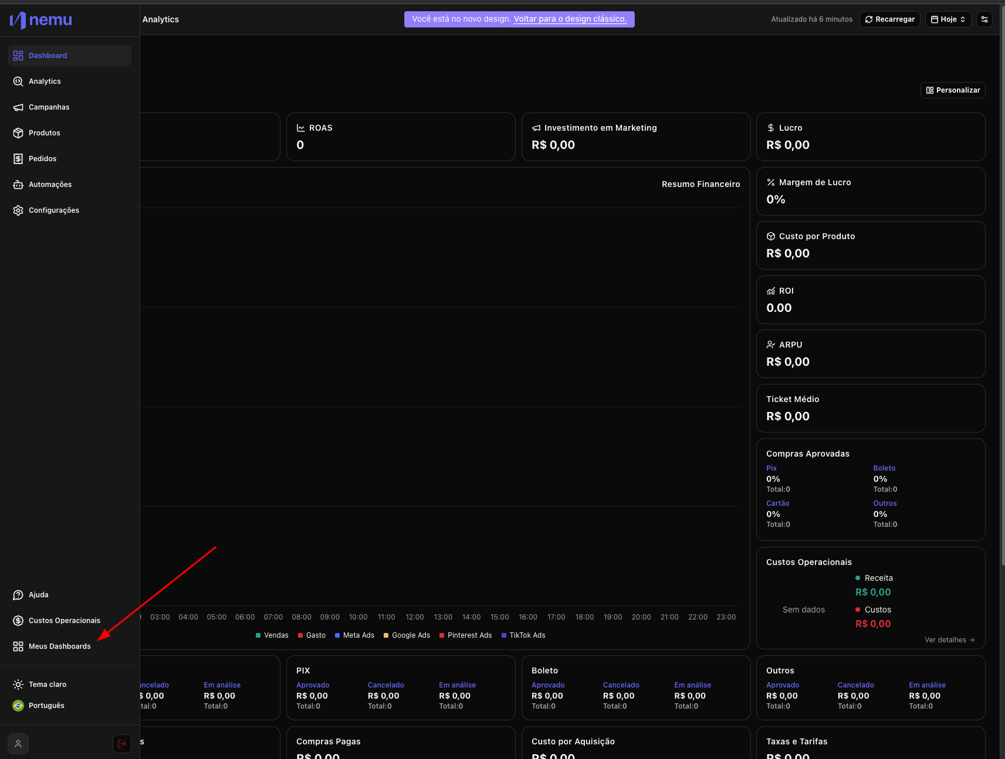Toggle Gasto legend series
Viewport: 1005px width, 759px height.
point(312,635)
